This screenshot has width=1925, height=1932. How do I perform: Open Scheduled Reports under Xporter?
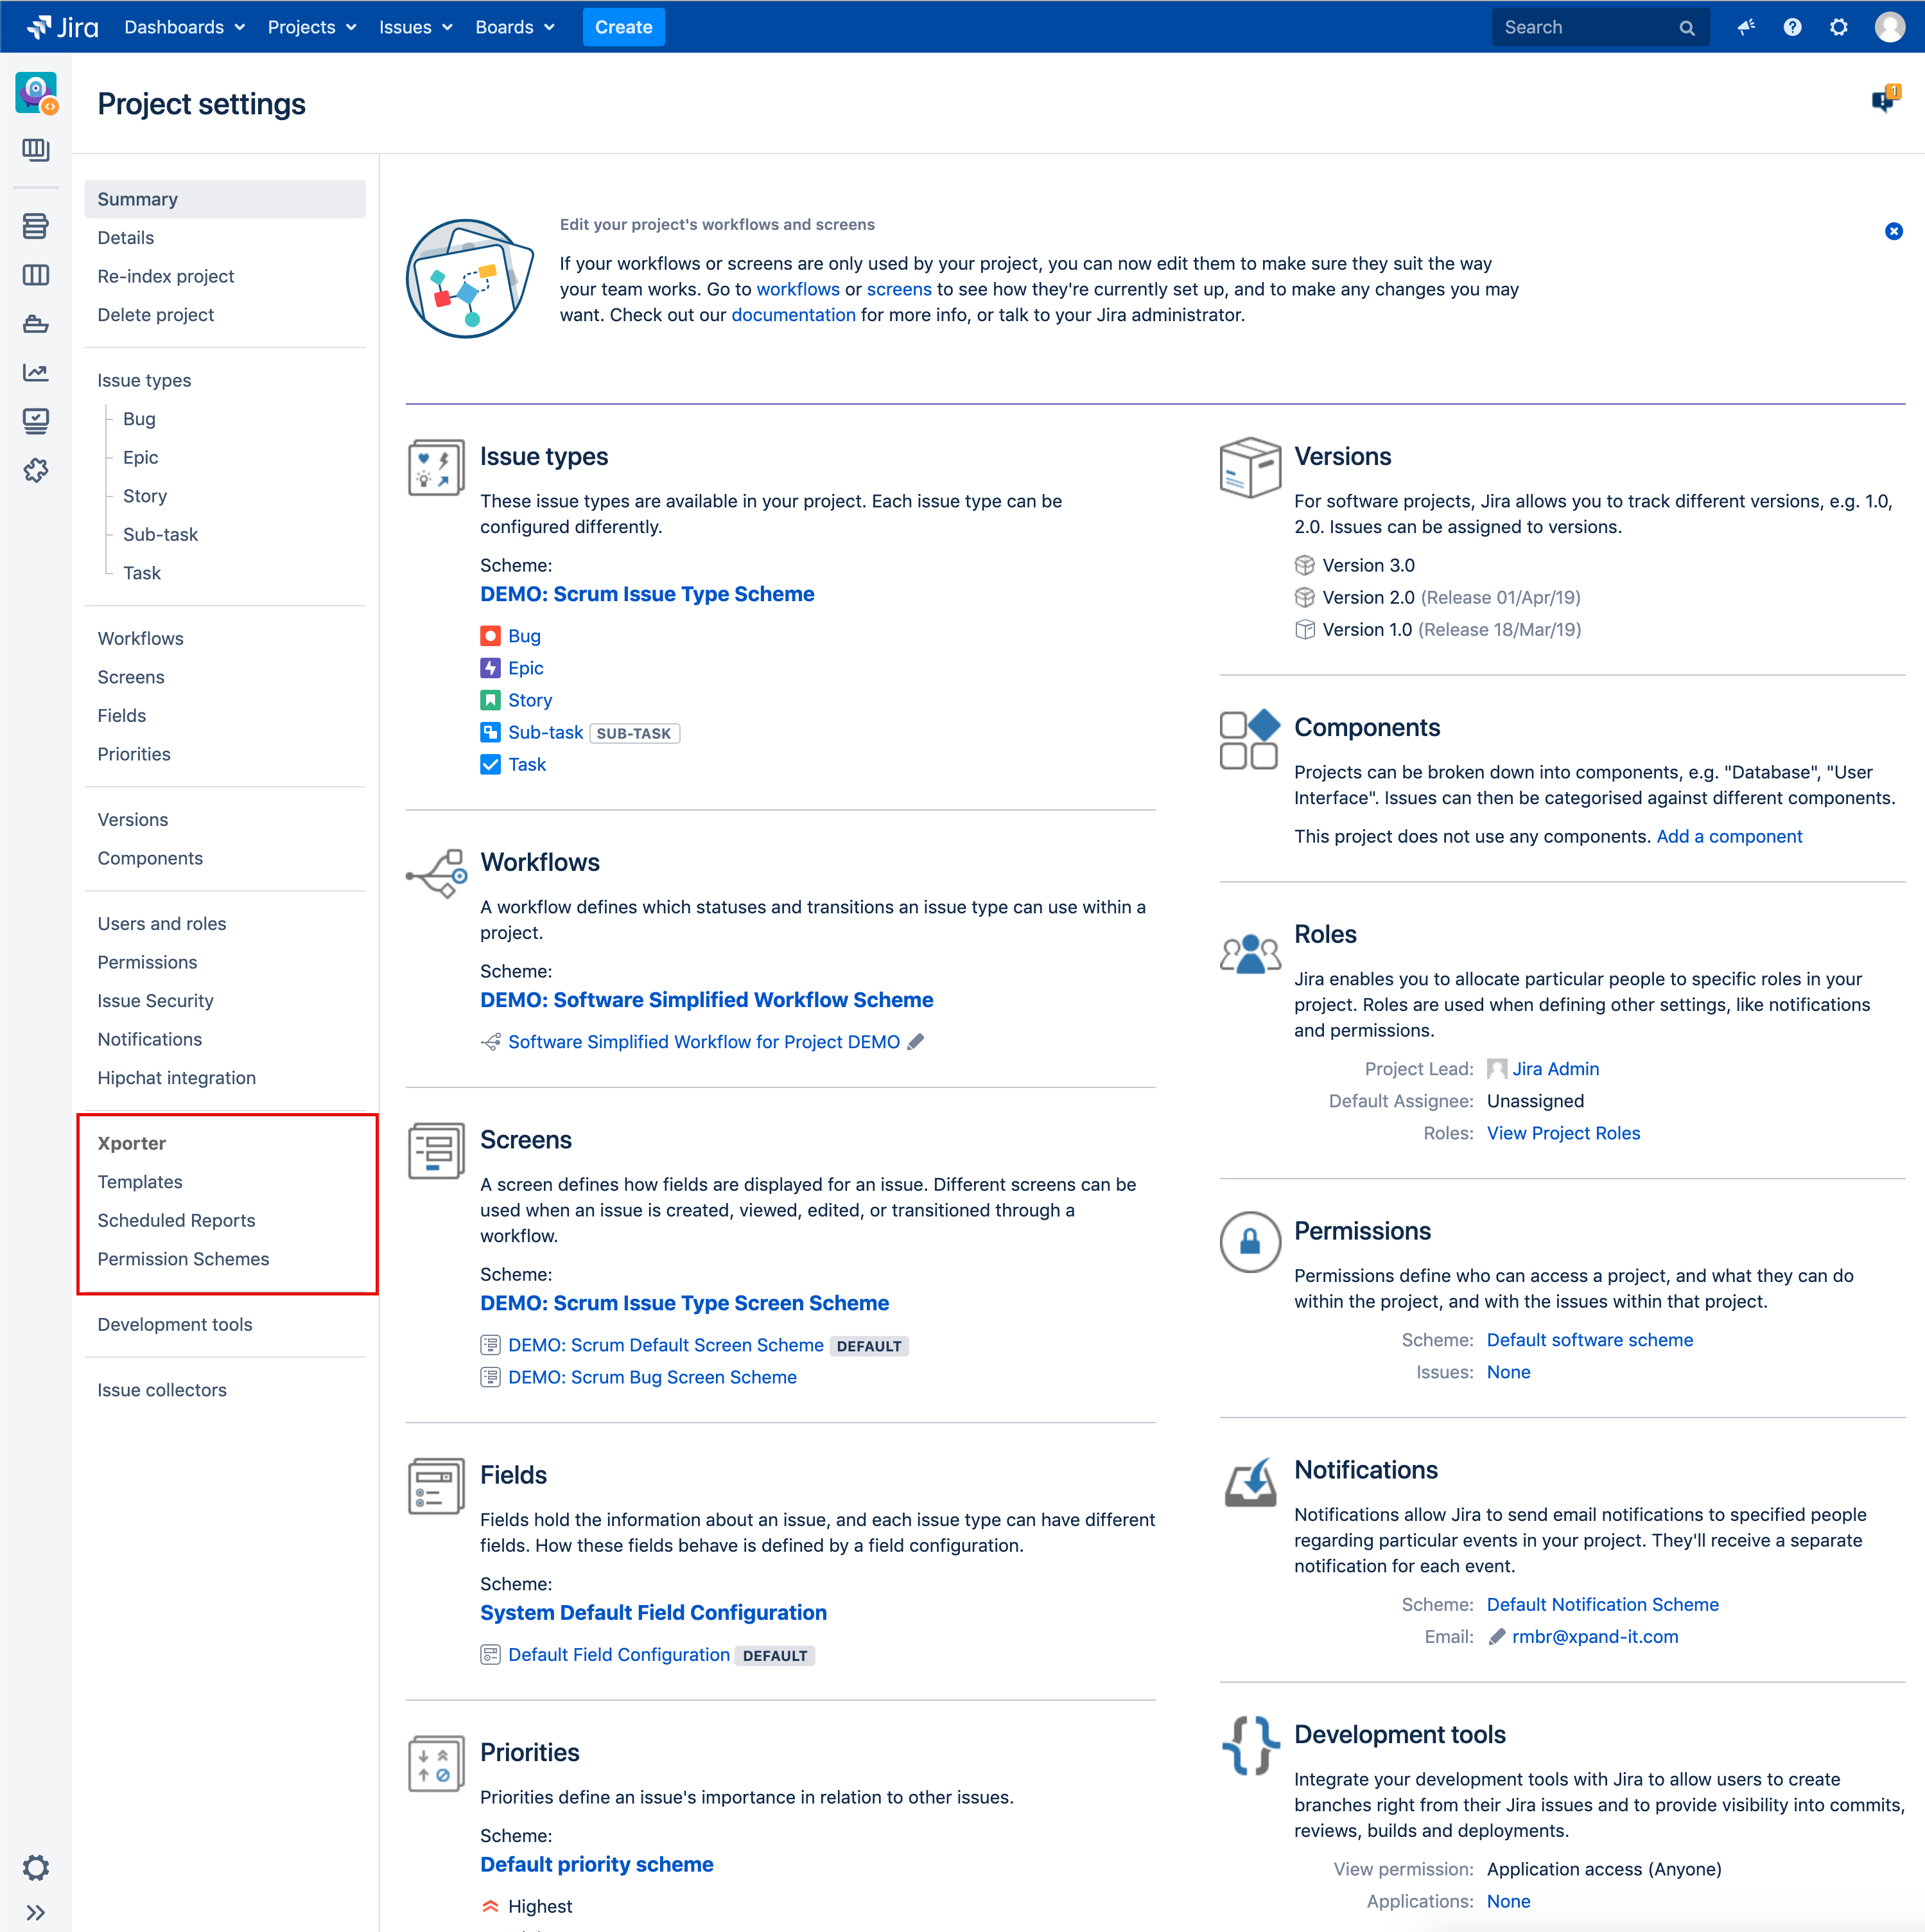[x=176, y=1220]
